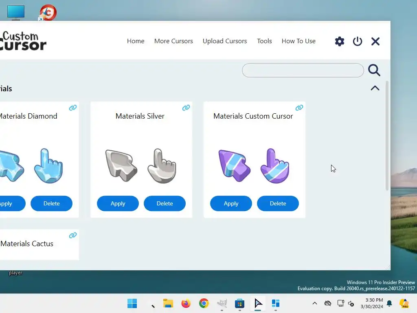
Task: Launch Firefox from the taskbar
Action: (x=186, y=303)
